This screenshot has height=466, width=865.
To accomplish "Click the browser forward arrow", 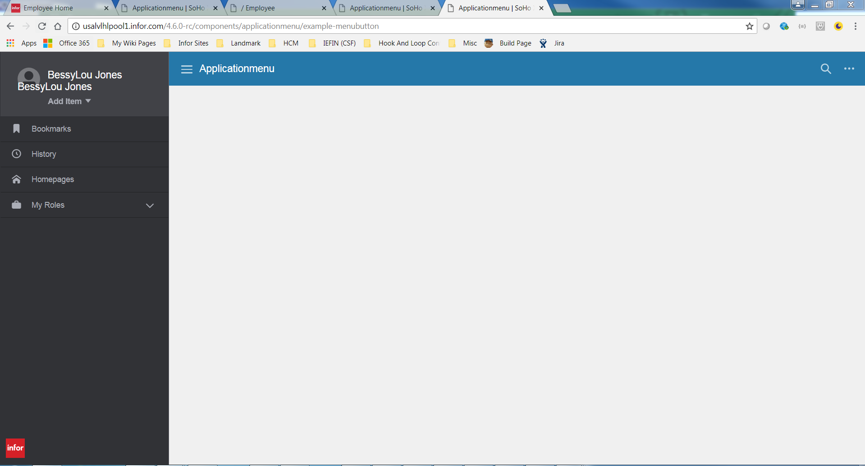I will (x=26, y=26).
